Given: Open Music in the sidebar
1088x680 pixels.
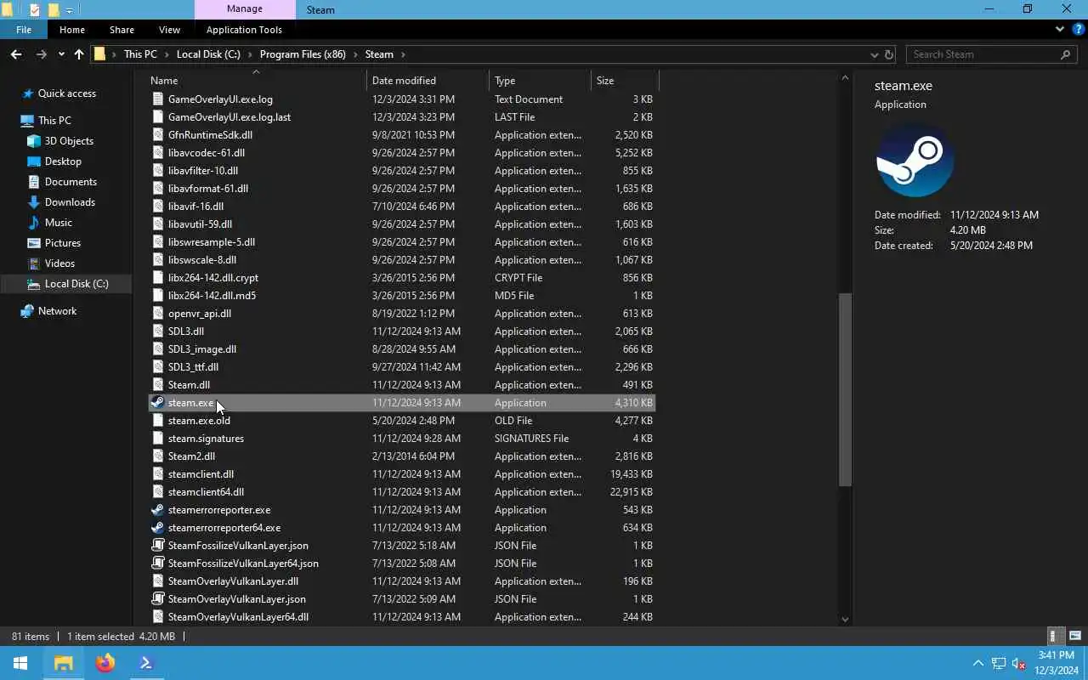Looking at the screenshot, I should click(x=58, y=223).
